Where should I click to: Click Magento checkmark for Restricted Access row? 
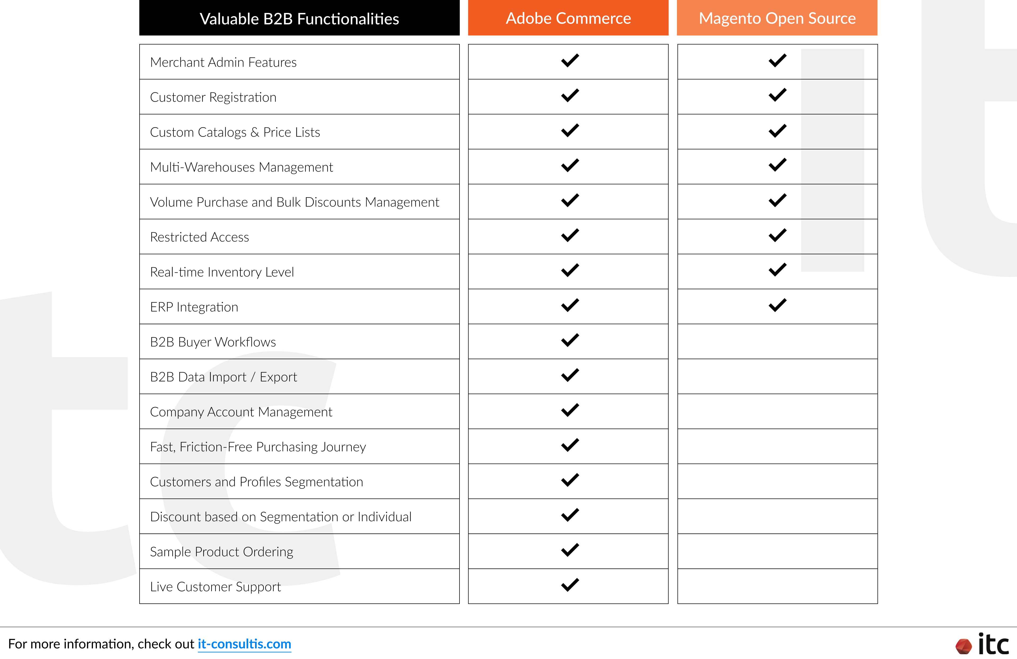777,235
